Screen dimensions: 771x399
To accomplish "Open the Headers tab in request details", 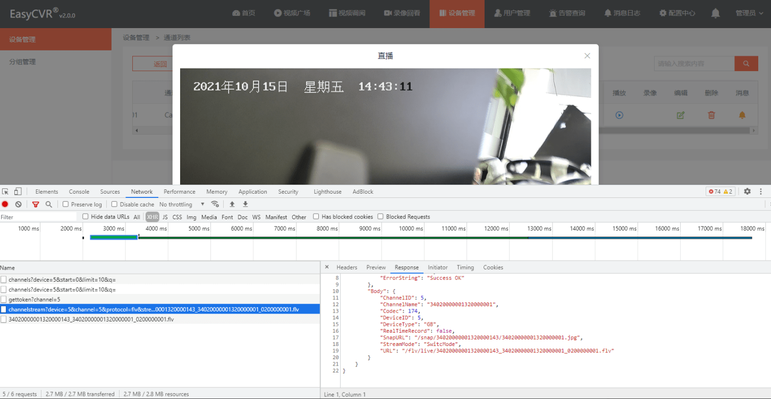I will [x=346, y=267].
